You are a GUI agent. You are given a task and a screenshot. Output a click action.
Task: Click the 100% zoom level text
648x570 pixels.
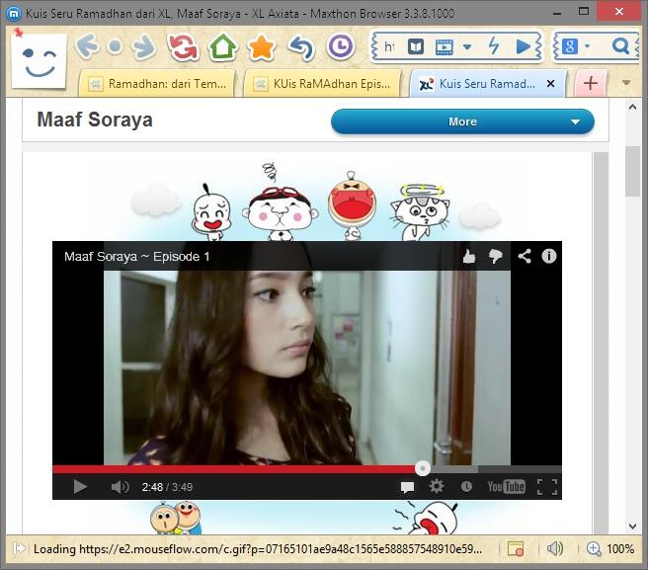620,549
